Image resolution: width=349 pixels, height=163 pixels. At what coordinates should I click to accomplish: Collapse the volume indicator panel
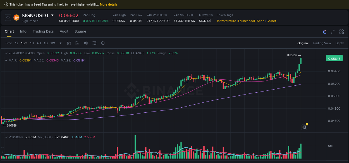6,137
